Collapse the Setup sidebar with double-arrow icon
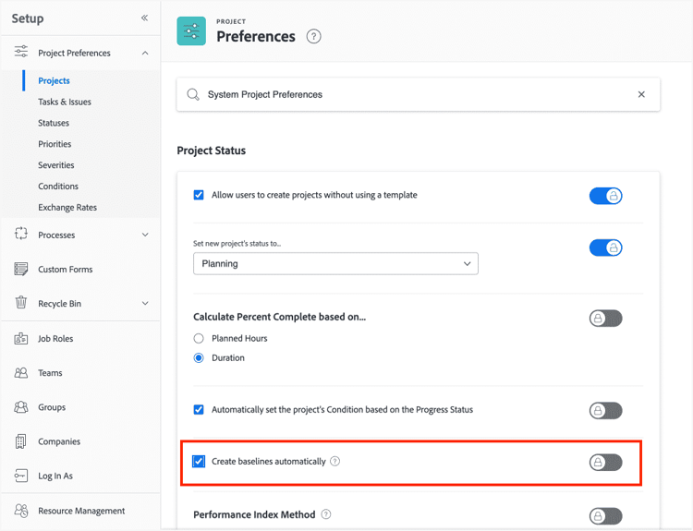The width and height of the screenshot is (693, 531). pyautogui.click(x=144, y=18)
